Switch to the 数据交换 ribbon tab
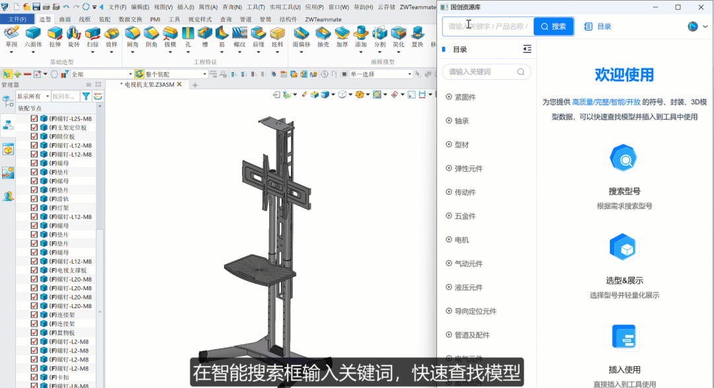Image resolution: width=714 pixels, height=388 pixels. (x=130, y=19)
